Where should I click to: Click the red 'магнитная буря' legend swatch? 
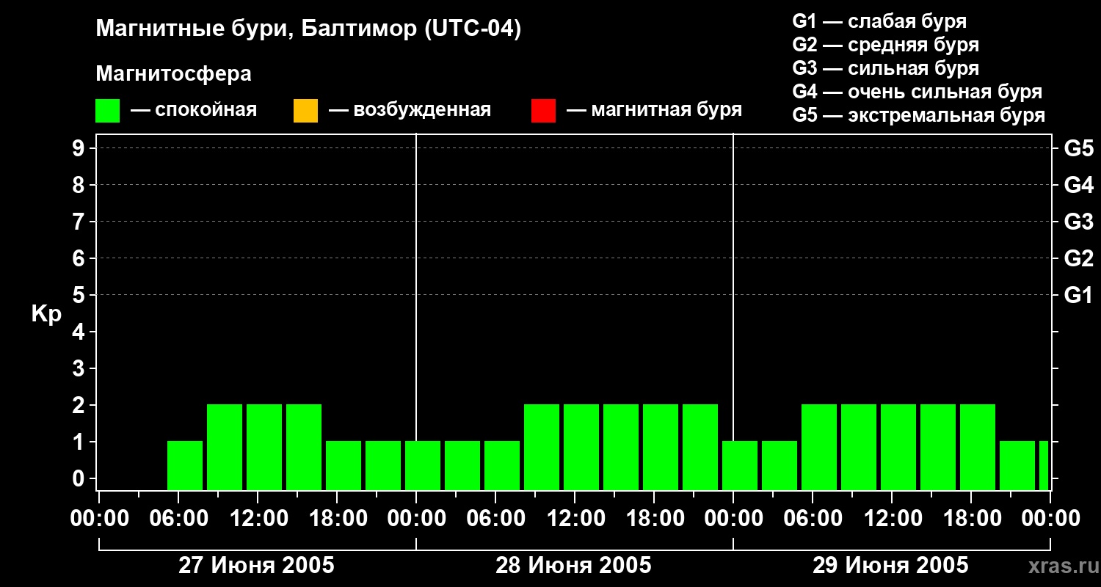[x=543, y=111]
